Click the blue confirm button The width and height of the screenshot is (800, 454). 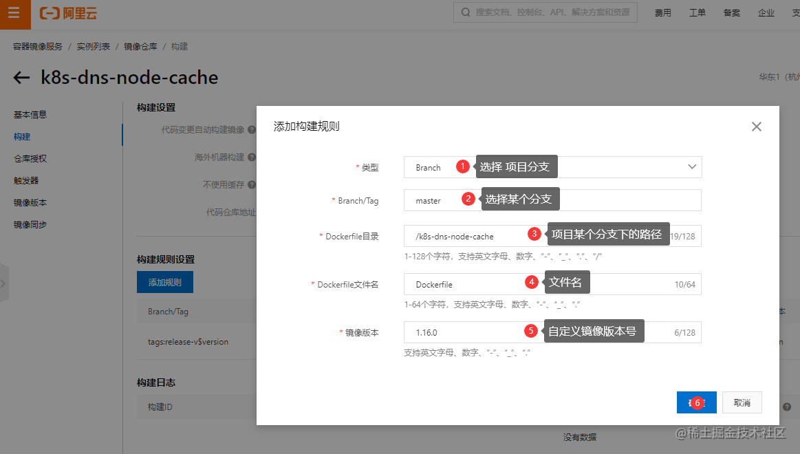coord(696,402)
